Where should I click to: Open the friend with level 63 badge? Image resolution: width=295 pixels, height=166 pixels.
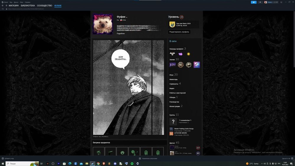click(185, 153)
